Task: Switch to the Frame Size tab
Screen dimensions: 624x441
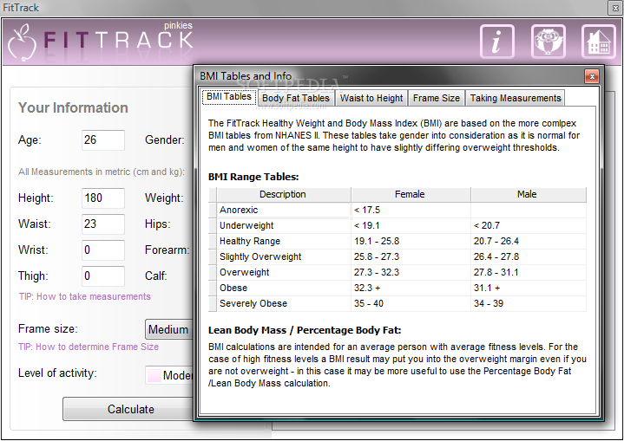Action: [x=437, y=98]
